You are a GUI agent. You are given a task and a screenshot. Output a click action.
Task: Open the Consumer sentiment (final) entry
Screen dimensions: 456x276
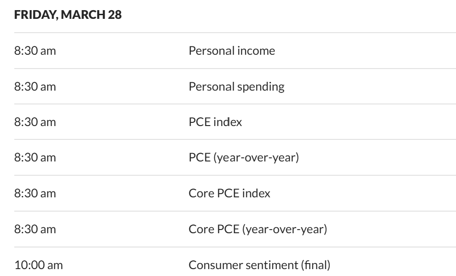click(258, 264)
